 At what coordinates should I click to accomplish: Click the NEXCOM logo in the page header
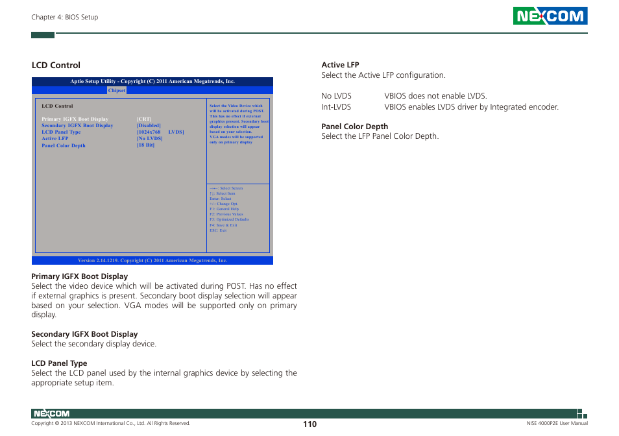(550, 16)
